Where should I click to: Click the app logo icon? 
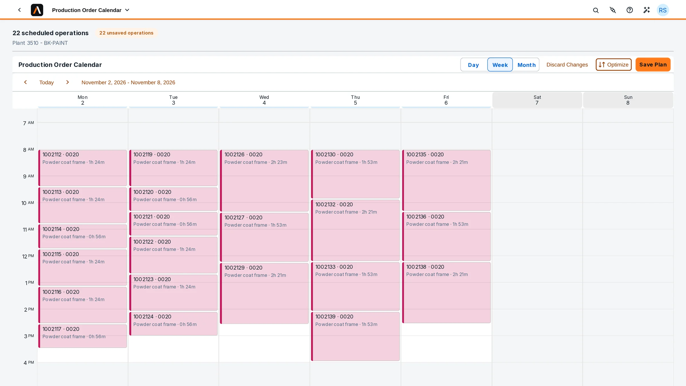pos(37,10)
